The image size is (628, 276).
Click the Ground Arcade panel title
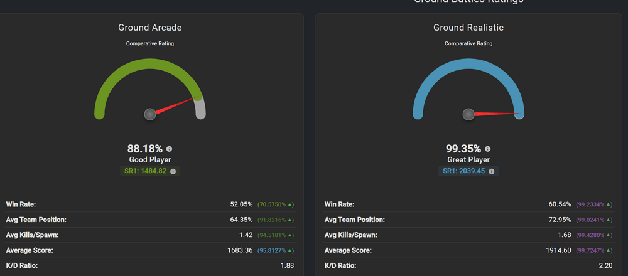pyautogui.click(x=150, y=28)
